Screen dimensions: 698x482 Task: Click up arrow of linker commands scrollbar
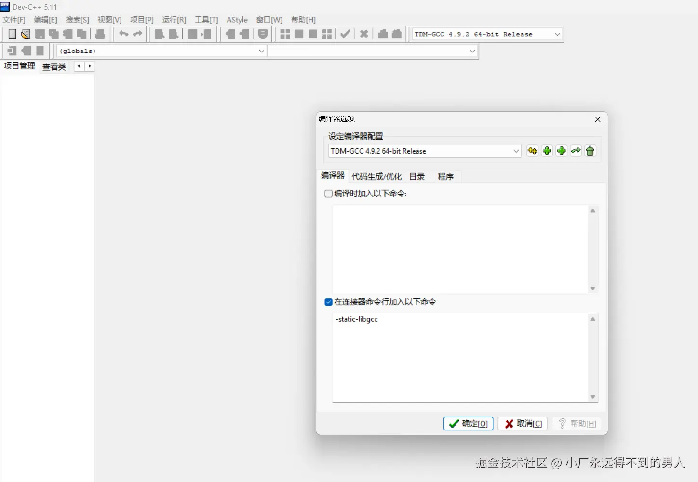(x=593, y=319)
